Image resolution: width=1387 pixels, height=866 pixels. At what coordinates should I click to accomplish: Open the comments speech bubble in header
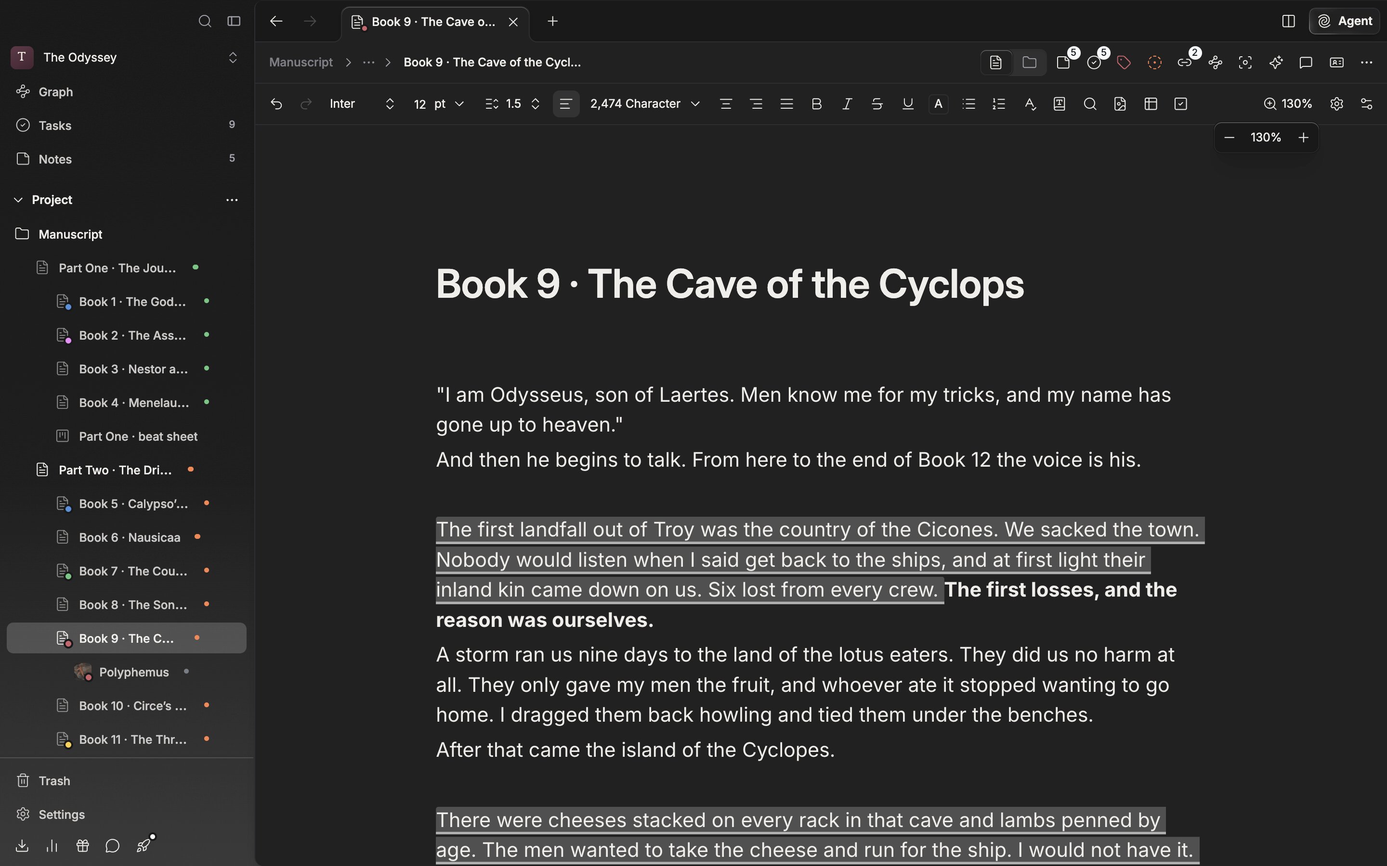(1306, 63)
